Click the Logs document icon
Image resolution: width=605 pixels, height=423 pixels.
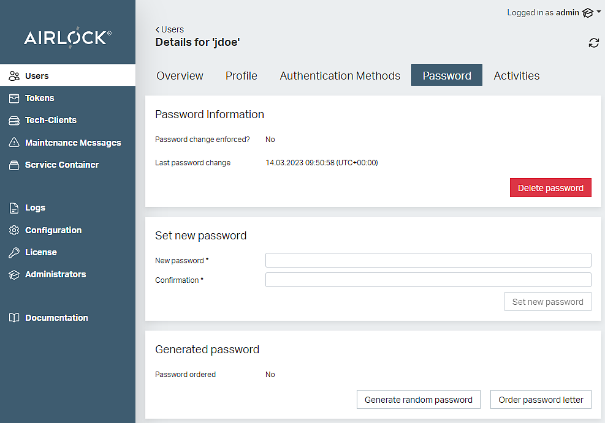coord(14,208)
